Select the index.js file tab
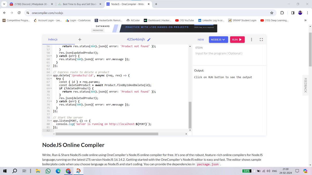 [53, 39]
